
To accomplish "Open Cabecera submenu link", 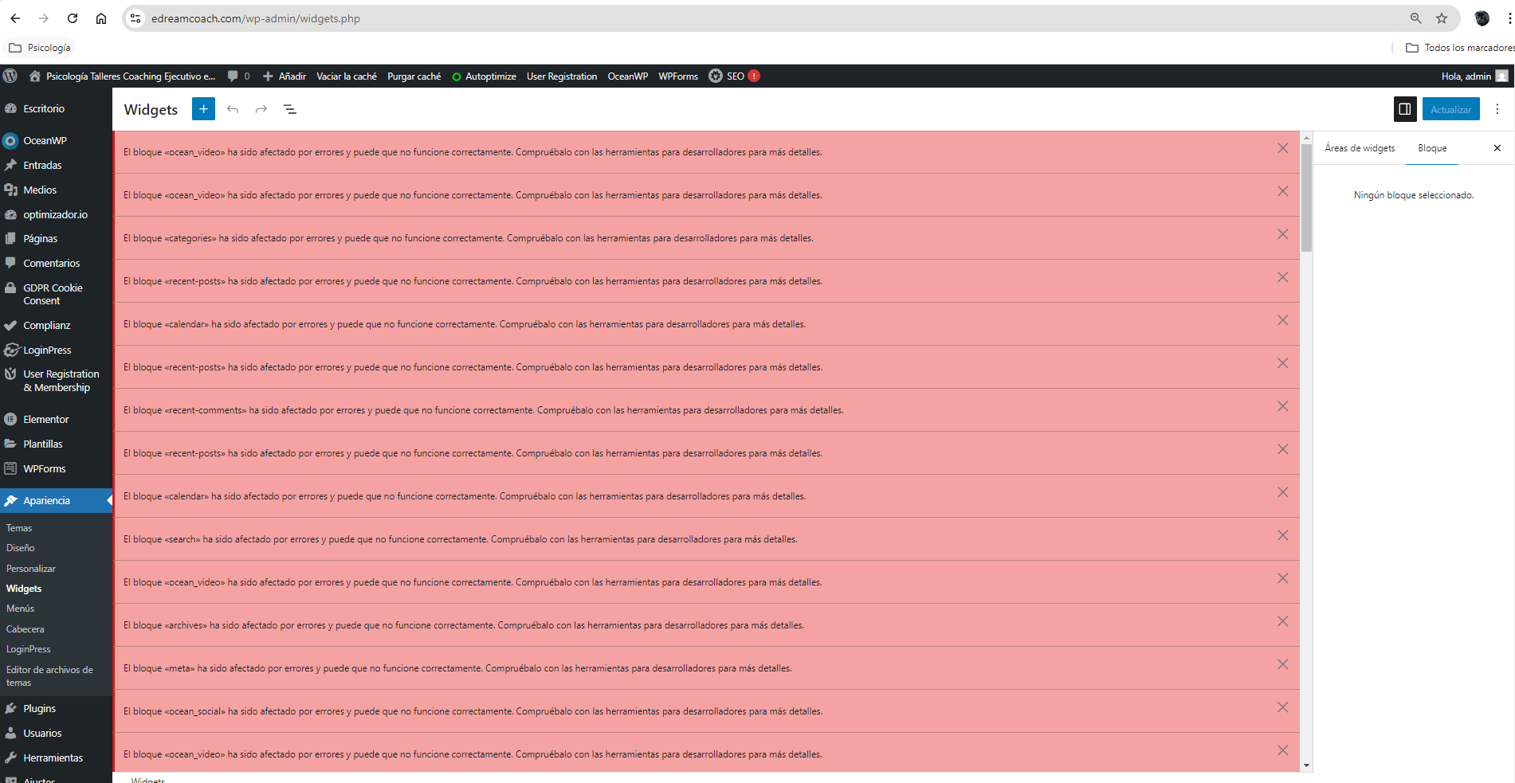I will 26,629.
